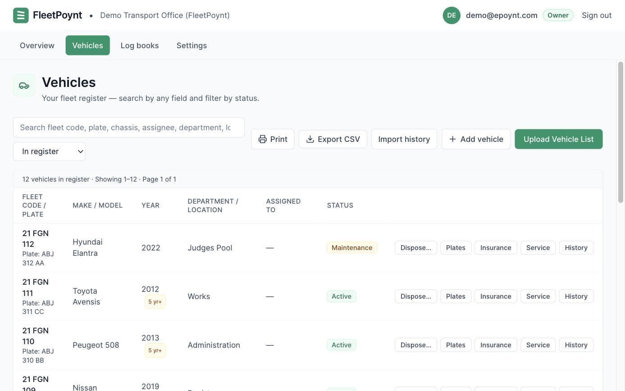Open Service for Hyundai Elantra
The height and width of the screenshot is (391, 625).
(x=538, y=248)
